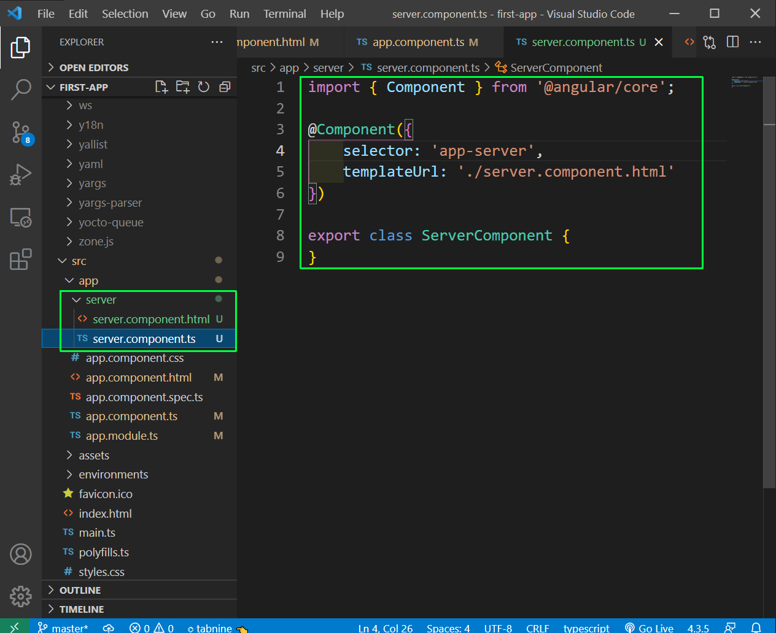Switch to the app.component.ts tab
The image size is (776, 633).
424,42
